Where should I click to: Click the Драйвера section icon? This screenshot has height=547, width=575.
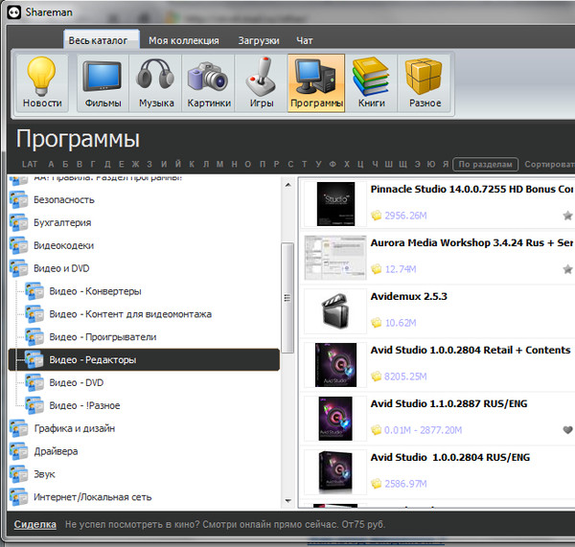(19, 451)
